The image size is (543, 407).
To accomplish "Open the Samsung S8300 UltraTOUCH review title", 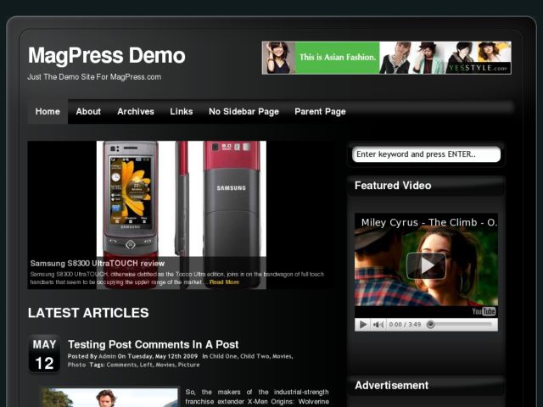I will click(98, 264).
